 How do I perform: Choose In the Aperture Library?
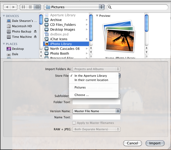click(x=94, y=76)
